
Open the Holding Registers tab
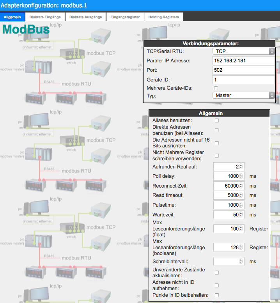pos(163,17)
